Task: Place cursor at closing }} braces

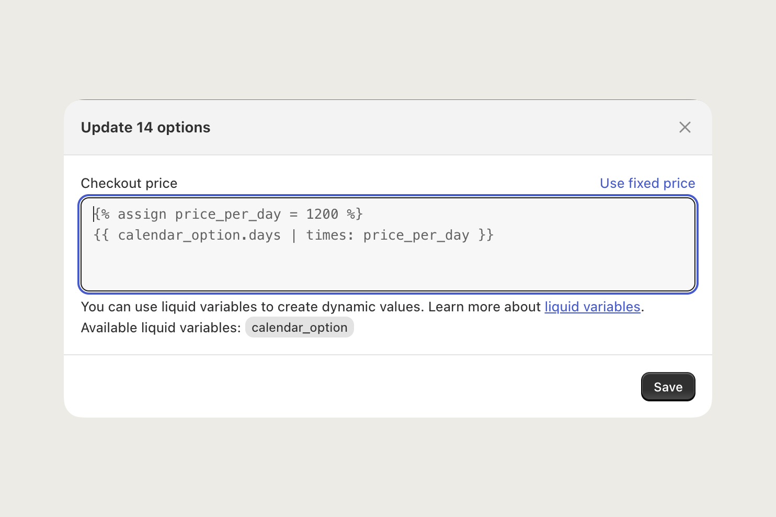Action: (x=486, y=235)
